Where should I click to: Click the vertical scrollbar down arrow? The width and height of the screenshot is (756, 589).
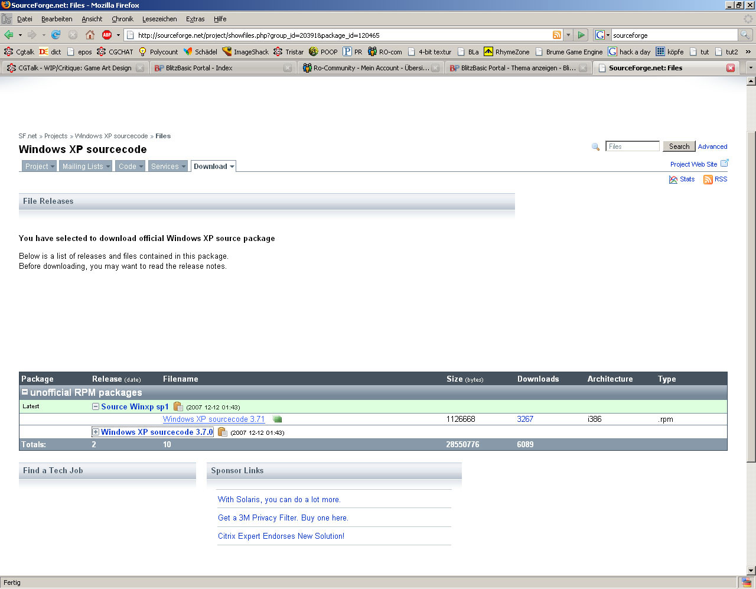tap(751, 570)
